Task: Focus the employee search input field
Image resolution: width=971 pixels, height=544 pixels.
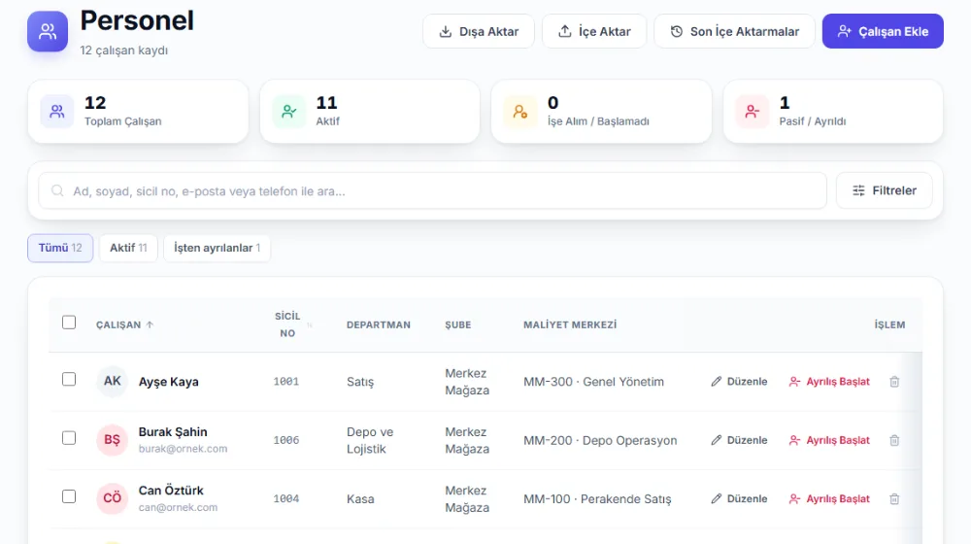Action: tap(432, 190)
